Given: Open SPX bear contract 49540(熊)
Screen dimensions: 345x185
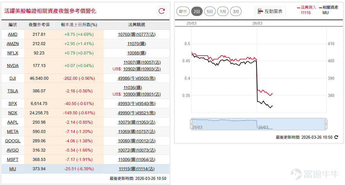Looking at the screenshot, I should [146, 103].
